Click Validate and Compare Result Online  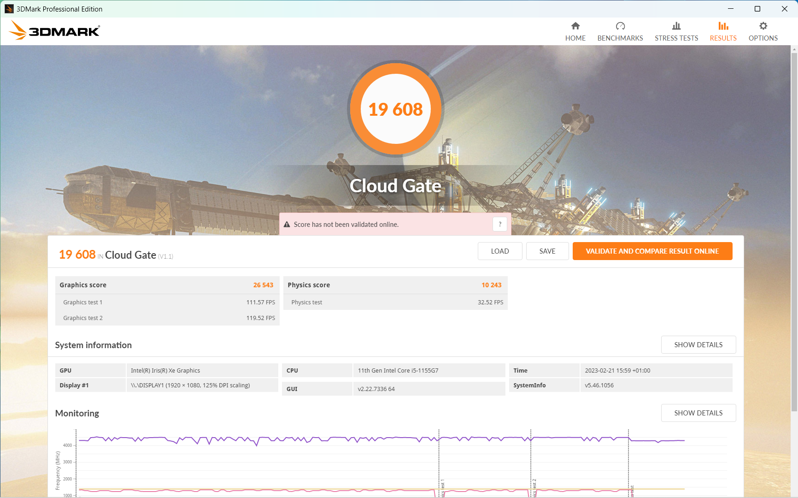click(x=652, y=251)
